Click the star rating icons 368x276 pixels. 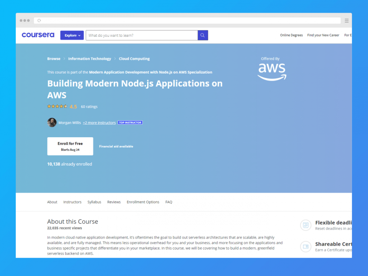57,106
